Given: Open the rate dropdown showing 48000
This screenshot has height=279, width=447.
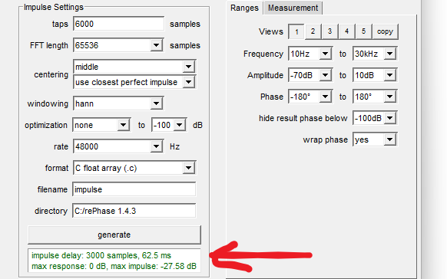Looking at the screenshot, I should (x=118, y=146).
